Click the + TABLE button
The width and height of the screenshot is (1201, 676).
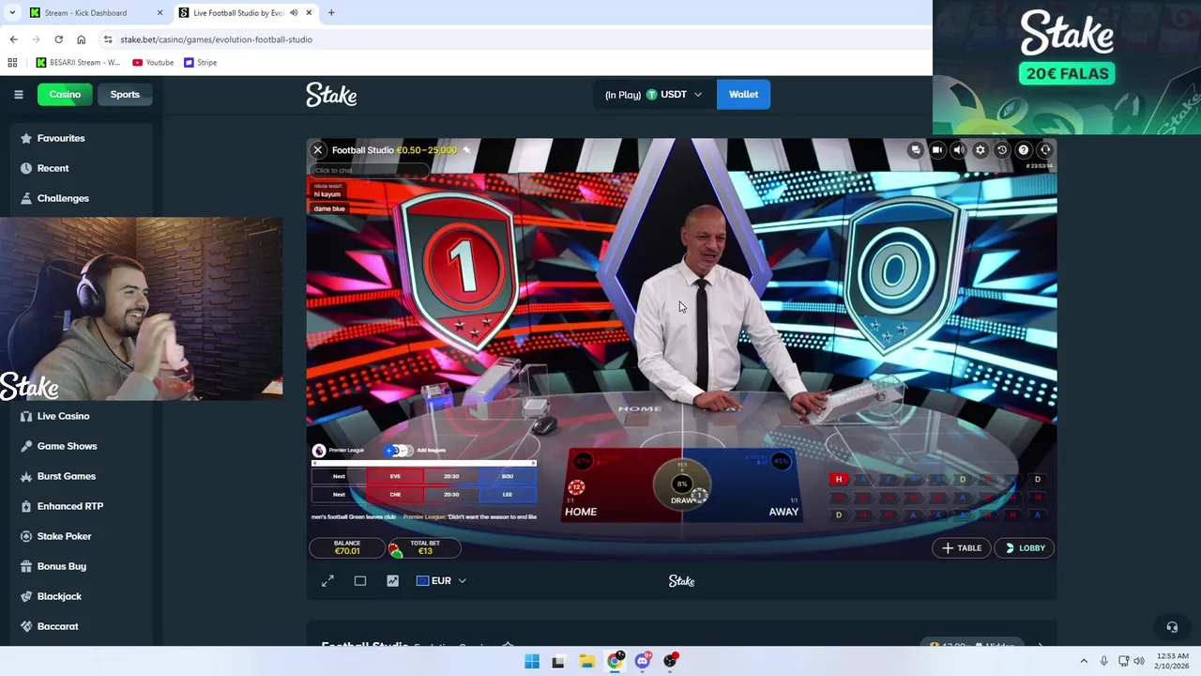pos(962,548)
